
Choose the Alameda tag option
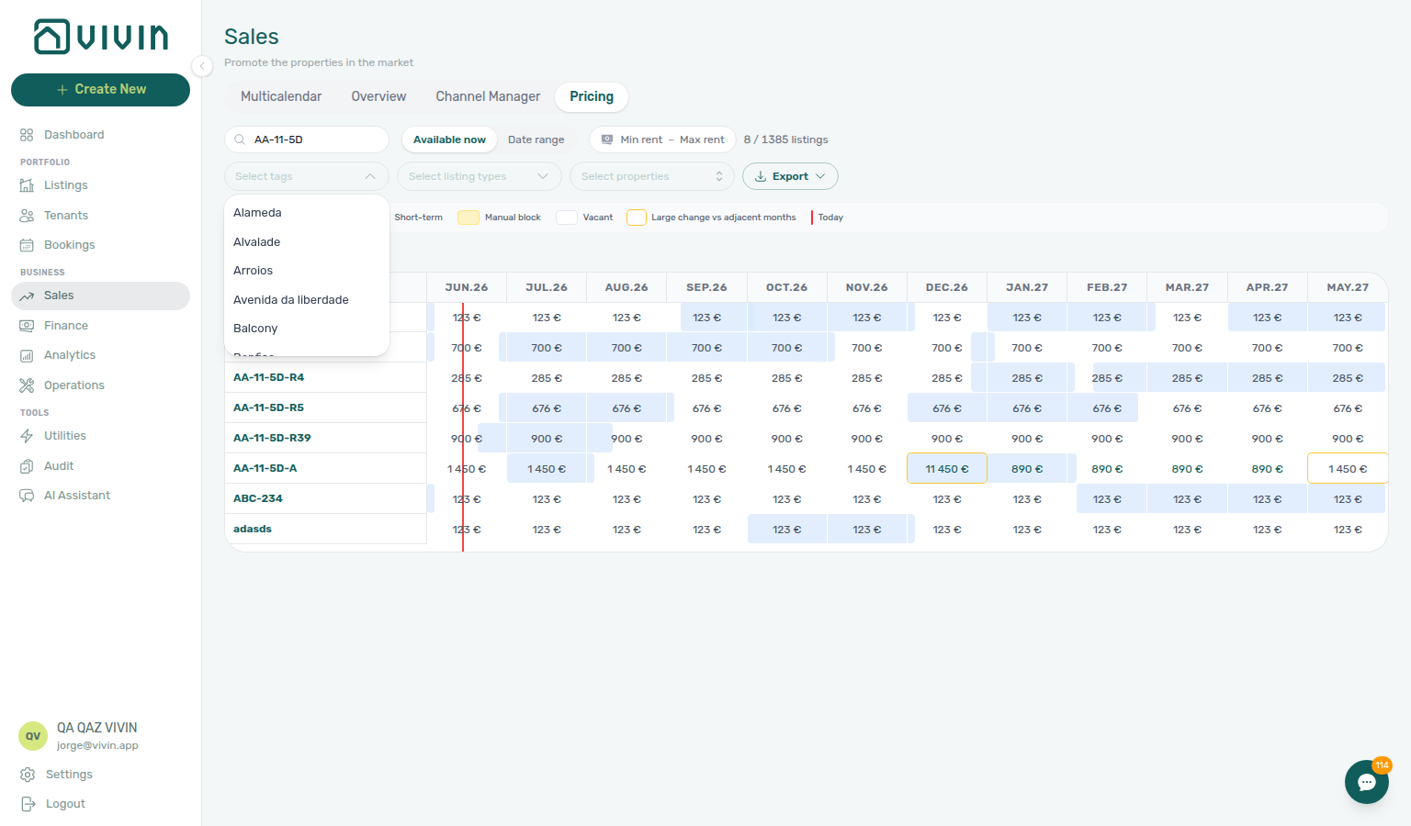307,213
